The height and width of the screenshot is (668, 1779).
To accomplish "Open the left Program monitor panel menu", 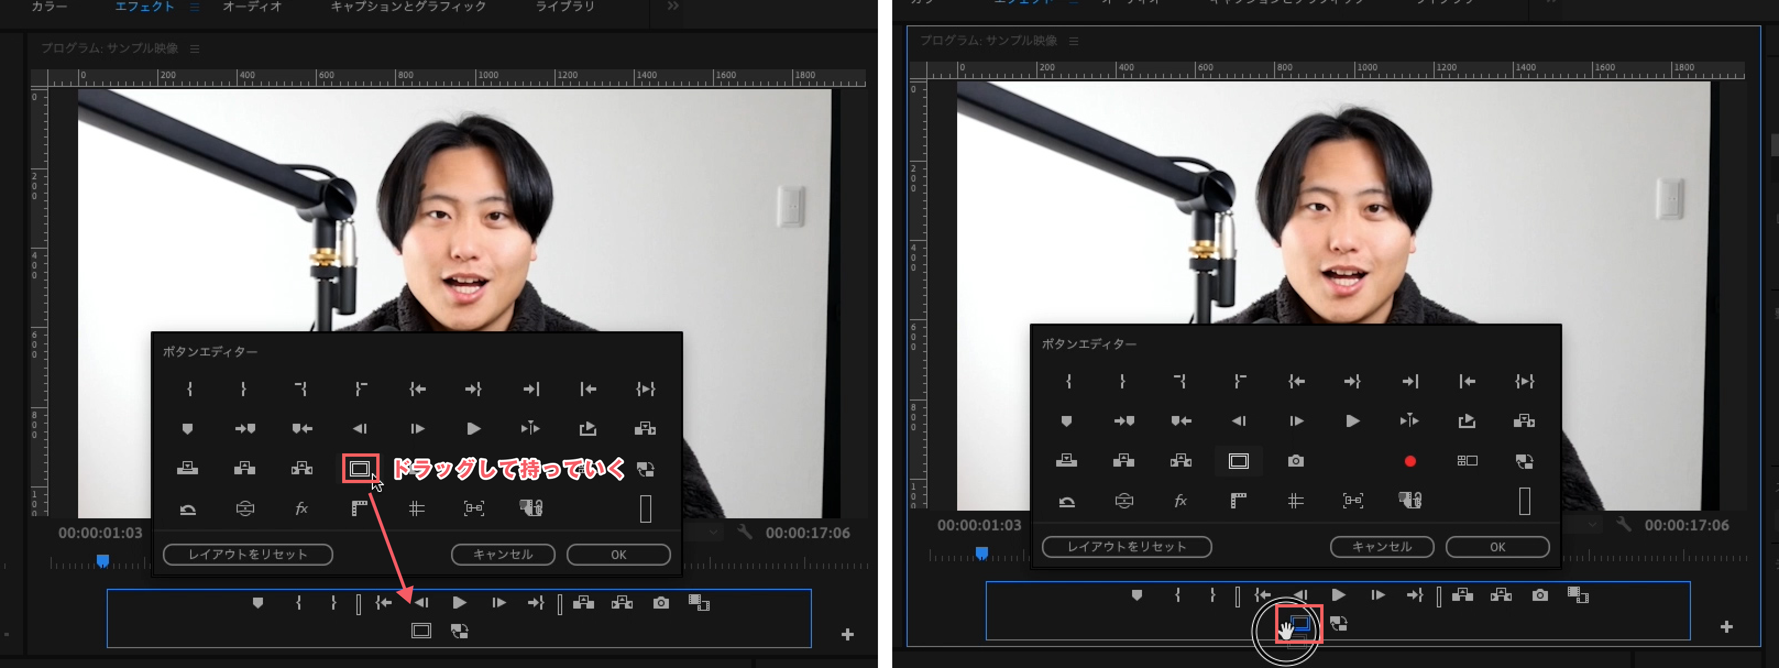I will click(x=195, y=48).
